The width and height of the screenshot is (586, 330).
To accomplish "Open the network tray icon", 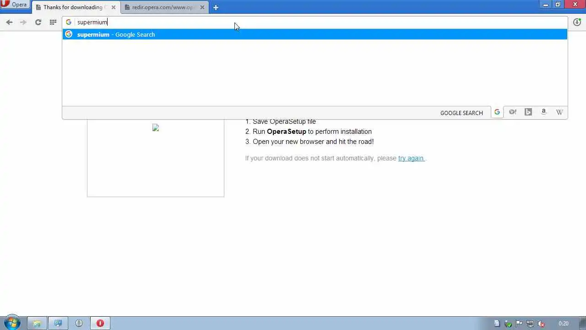I will click(530, 324).
